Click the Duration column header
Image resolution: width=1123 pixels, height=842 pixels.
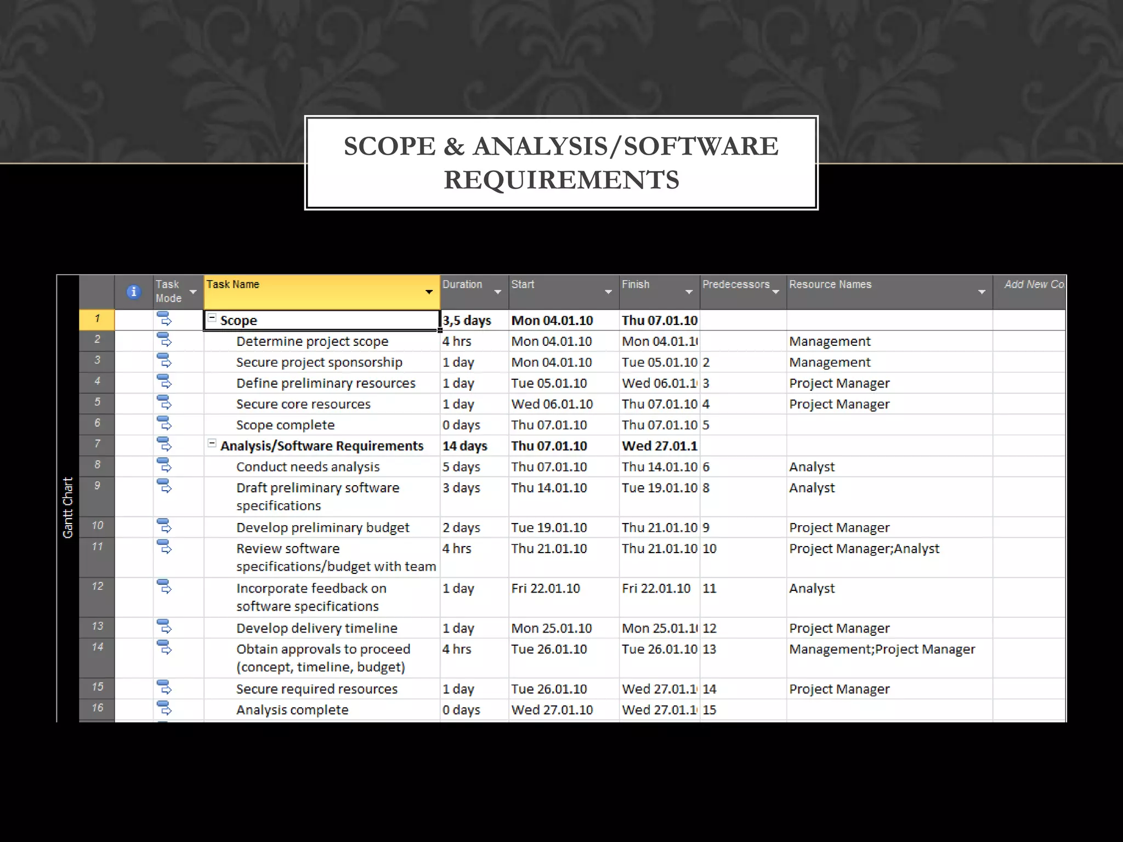pyautogui.click(x=474, y=292)
